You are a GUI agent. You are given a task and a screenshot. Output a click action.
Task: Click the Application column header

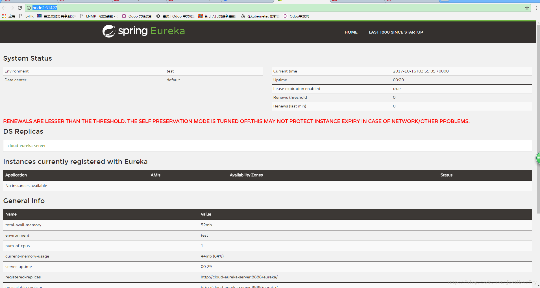16,175
